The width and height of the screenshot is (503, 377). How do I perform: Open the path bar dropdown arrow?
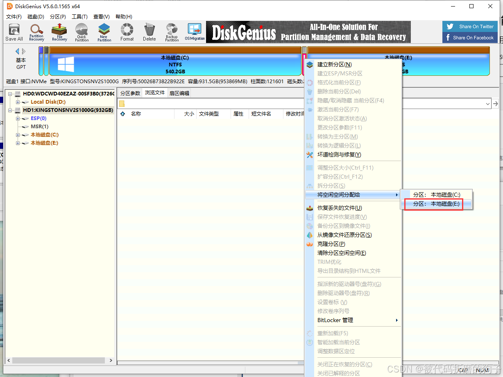(x=488, y=104)
